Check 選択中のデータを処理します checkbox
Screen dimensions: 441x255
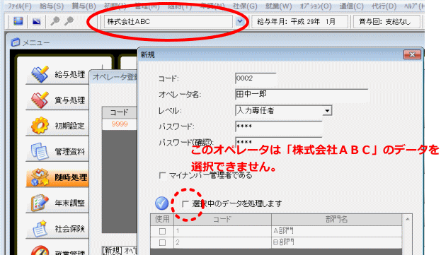pos(185,203)
